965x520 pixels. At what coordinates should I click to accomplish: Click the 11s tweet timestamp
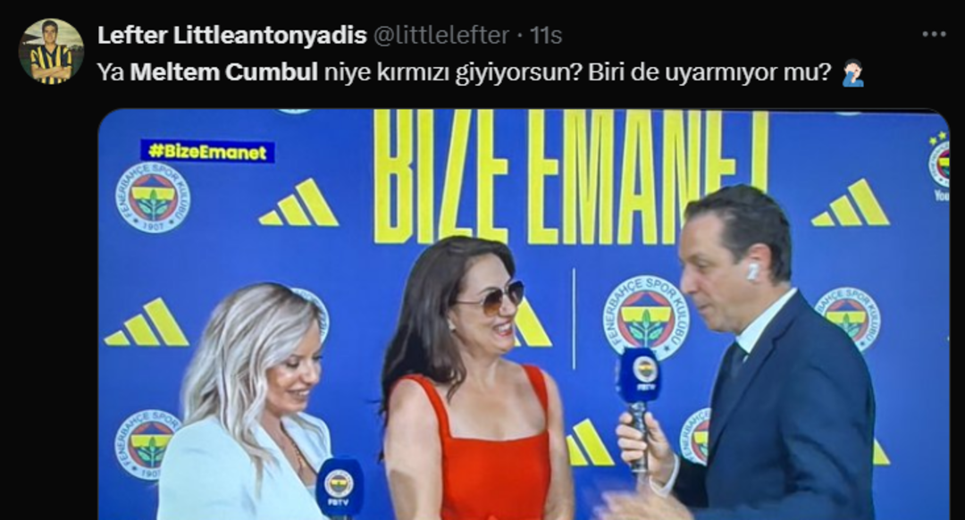(x=546, y=35)
